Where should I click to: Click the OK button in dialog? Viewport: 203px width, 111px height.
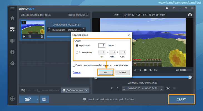tap(105, 72)
